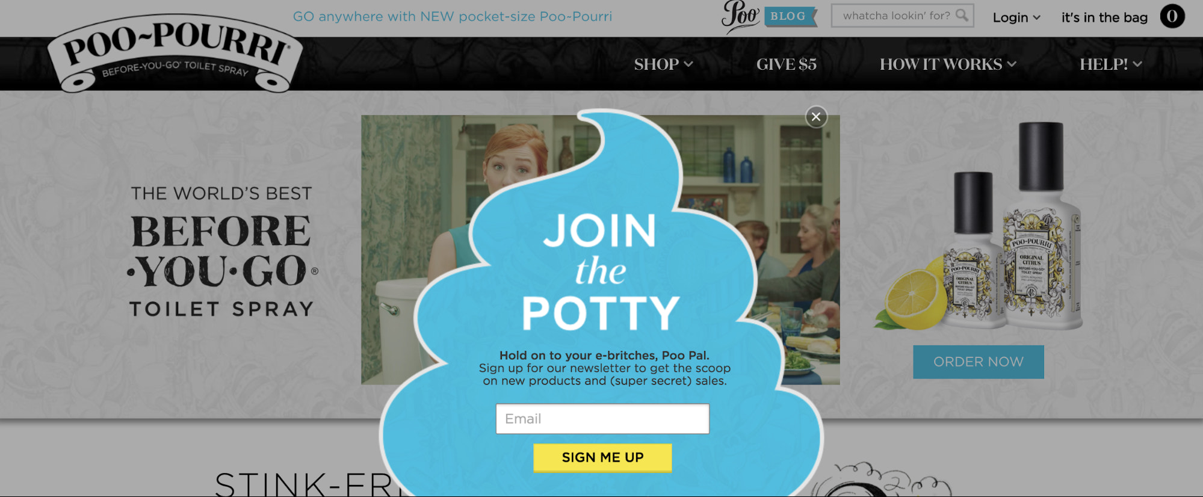The height and width of the screenshot is (497, 1203).
Task: Expand the HELP! dropdown menu
Action: click(1110, 64)
